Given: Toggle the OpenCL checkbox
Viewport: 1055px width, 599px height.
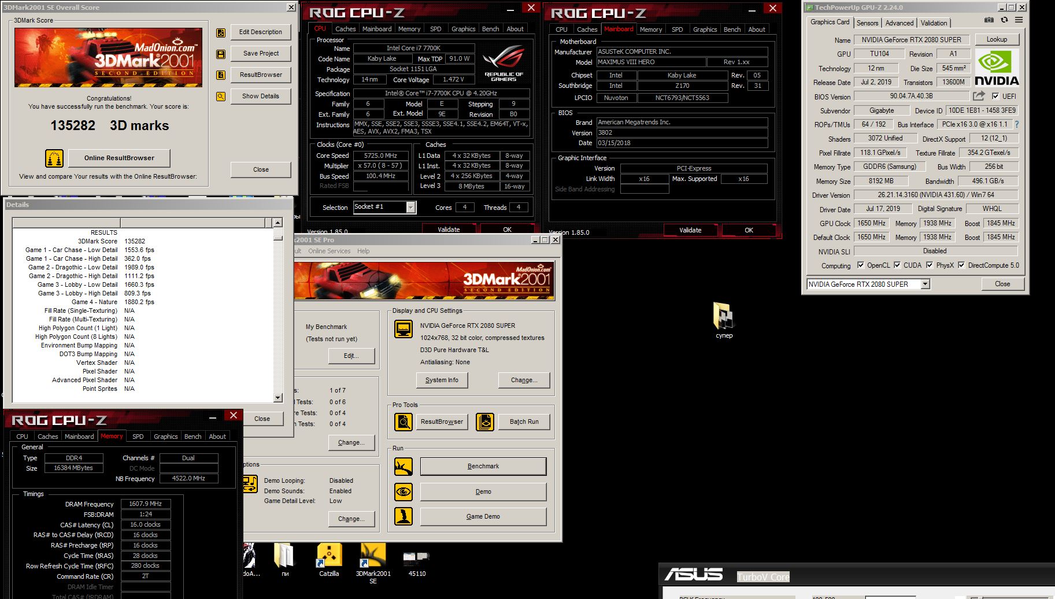Looking at the screenshot, I should 861,265.
